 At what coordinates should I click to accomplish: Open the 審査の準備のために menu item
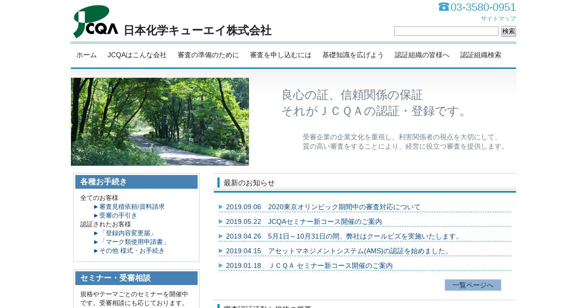pyautogui.click(x=208, y=55)
